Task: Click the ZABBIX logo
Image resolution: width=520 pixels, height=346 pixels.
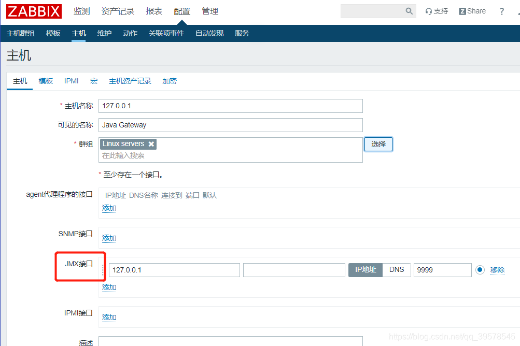Action: click(x=34, y=11)
